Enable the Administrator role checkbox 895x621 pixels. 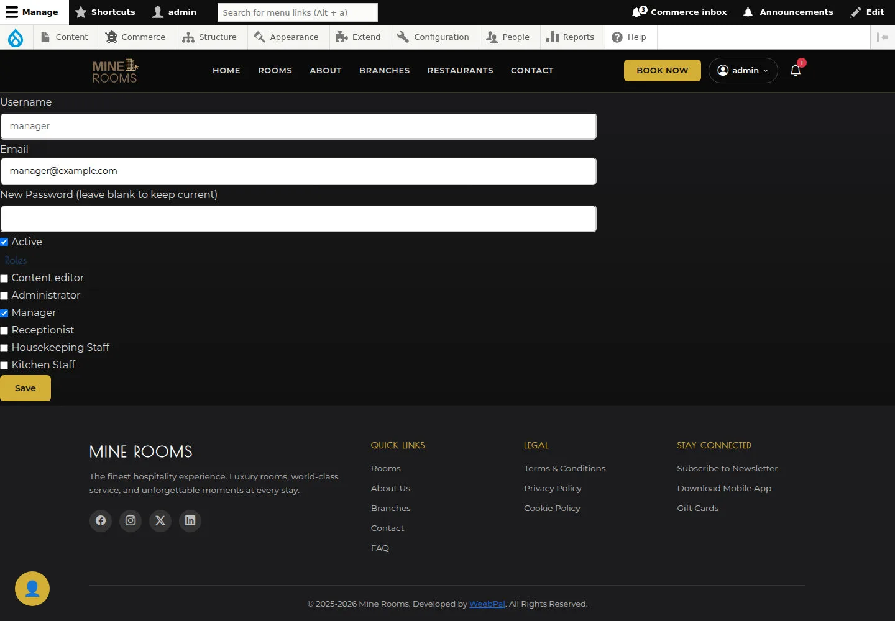point(4,296)
